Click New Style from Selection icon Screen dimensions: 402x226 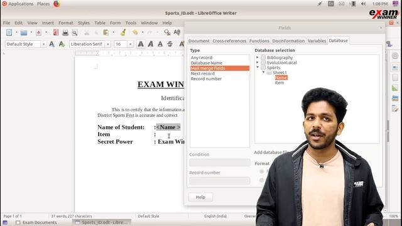point(62,44)
